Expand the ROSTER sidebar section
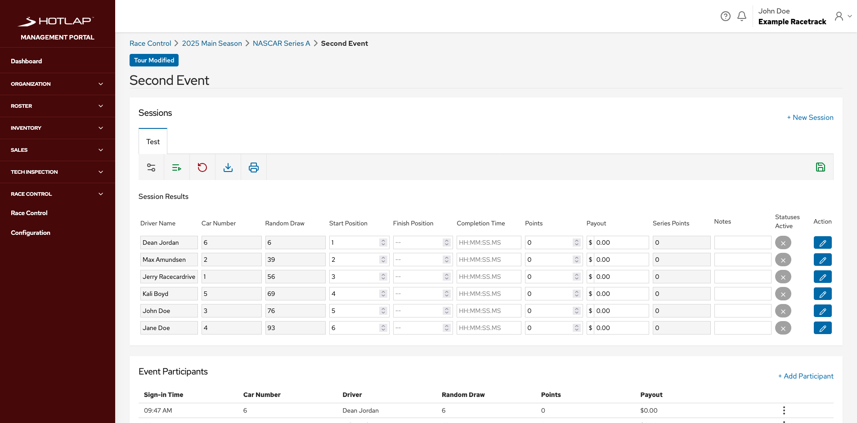857x423 pixels. [58, 106]
